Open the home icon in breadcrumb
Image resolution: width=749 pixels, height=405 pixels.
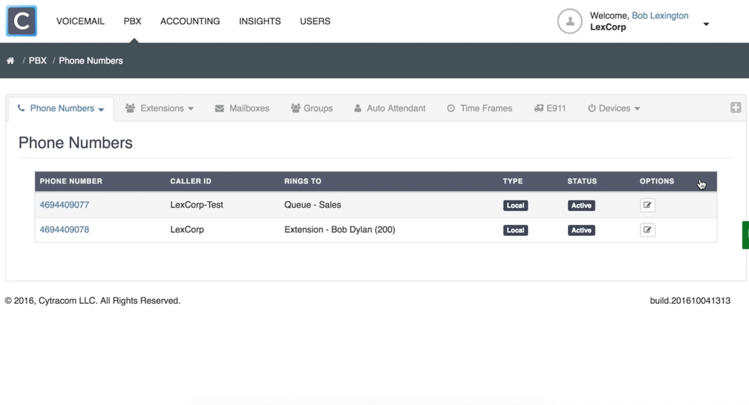10,61
